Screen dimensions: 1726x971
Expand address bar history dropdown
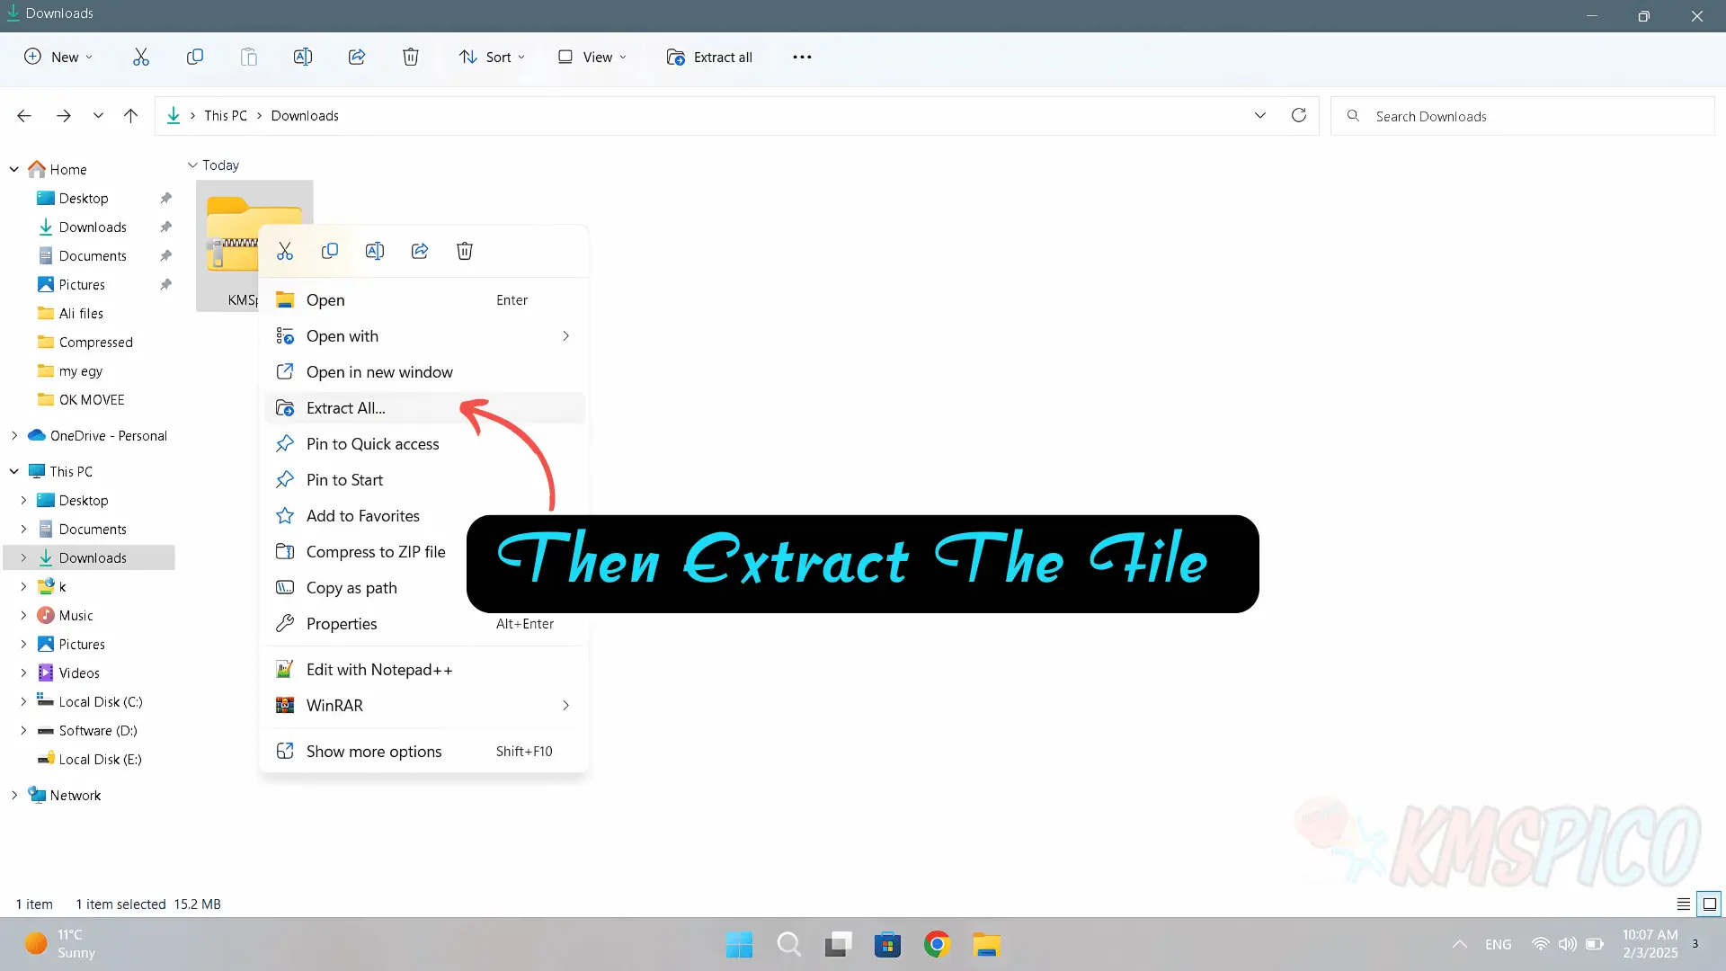(x=1260, y=115)
